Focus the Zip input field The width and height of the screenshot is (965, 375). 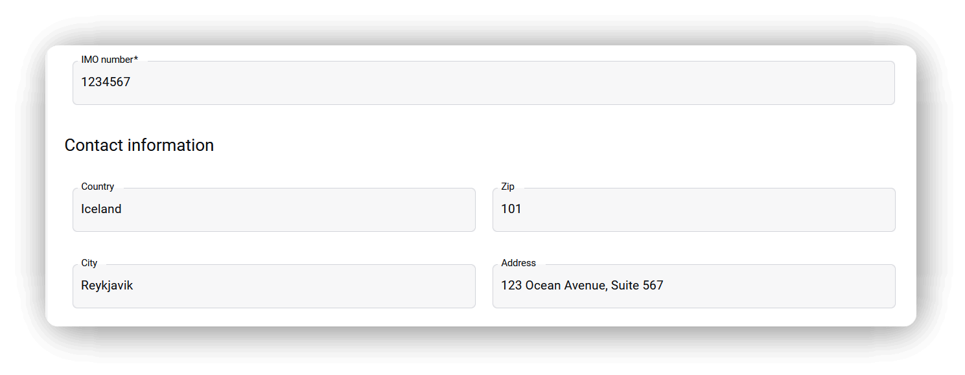[x=693, y=210]
